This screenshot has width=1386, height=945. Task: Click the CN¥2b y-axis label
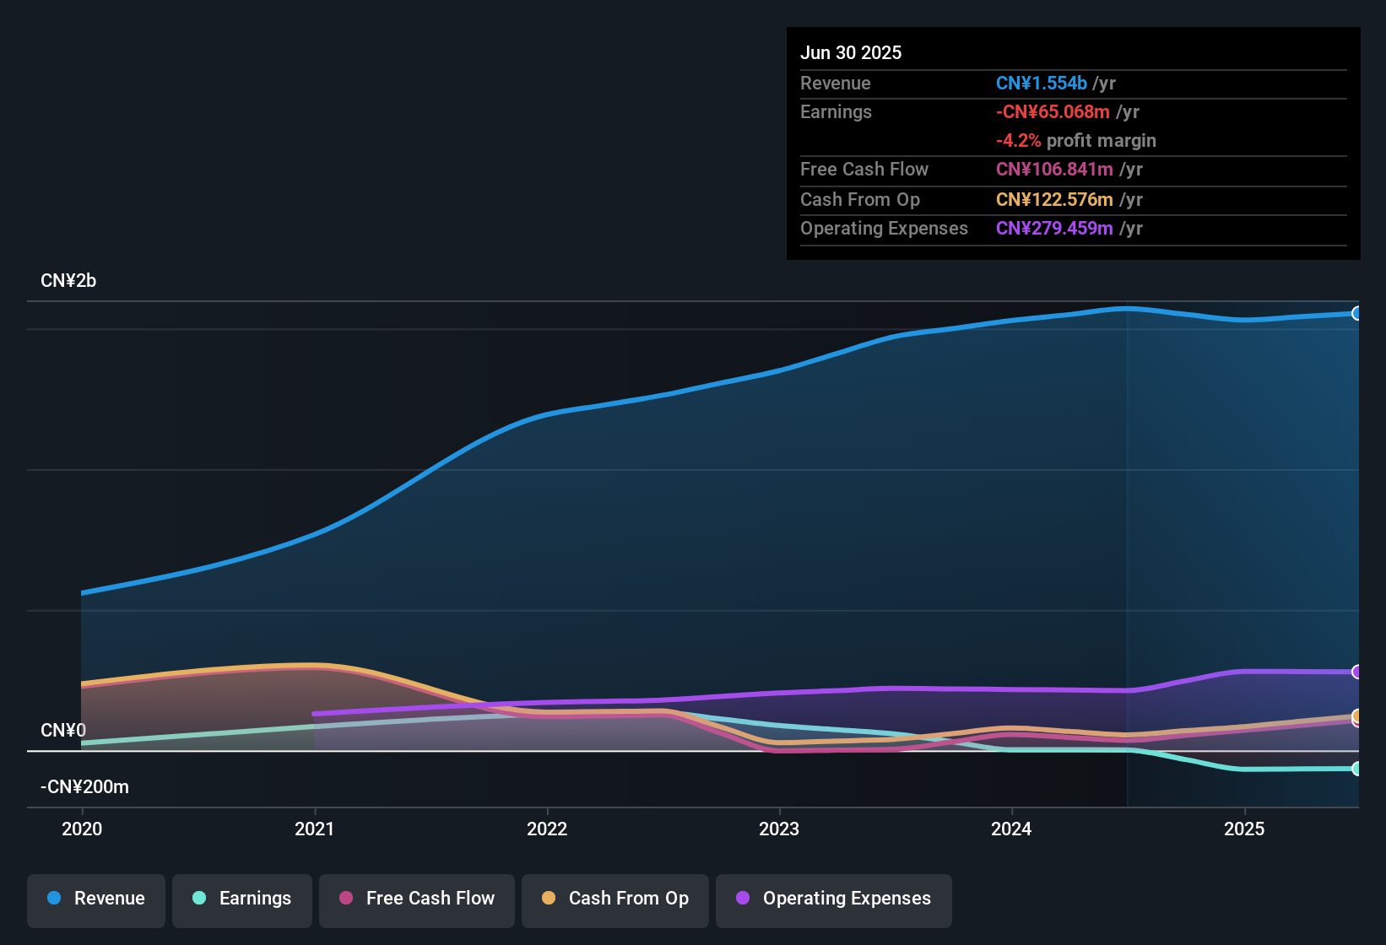pyautogui.click(x=68, y=281)
